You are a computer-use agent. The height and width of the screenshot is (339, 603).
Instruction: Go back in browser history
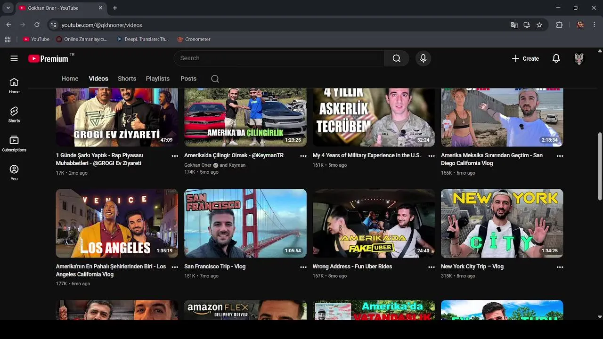(8, 25)
